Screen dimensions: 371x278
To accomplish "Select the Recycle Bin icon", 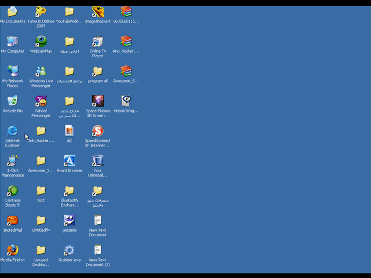I will tap(13, 101).
